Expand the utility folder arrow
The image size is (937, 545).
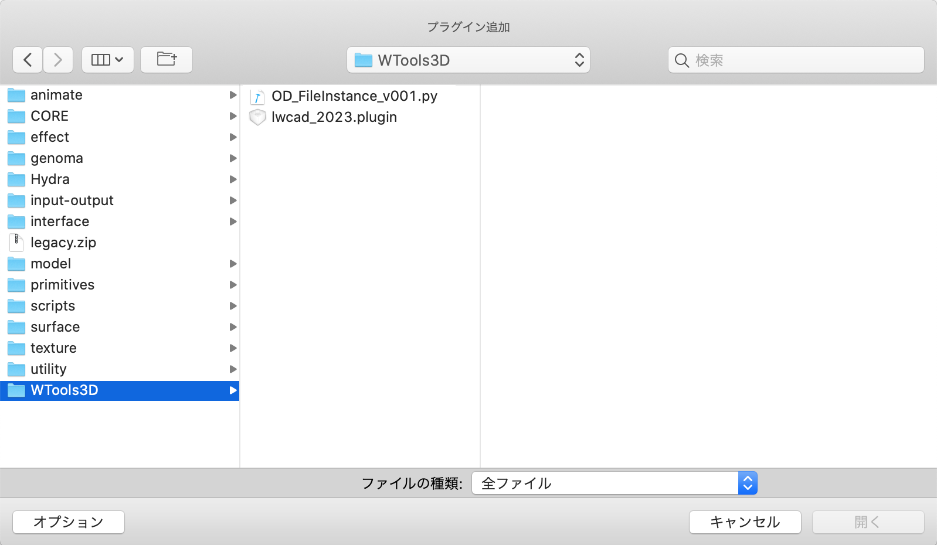233,369
